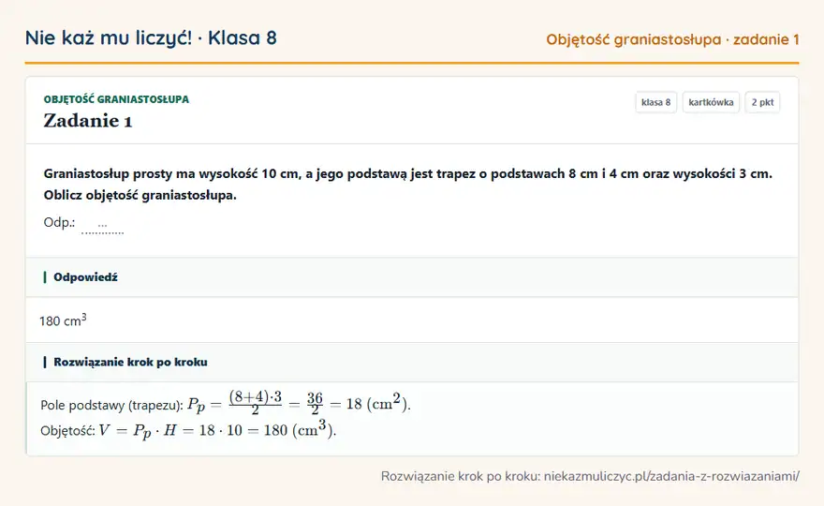This screenshot has height=506, width=824.
Task: Click the fraction '36/2' in the solution
Action: point(315,403)
